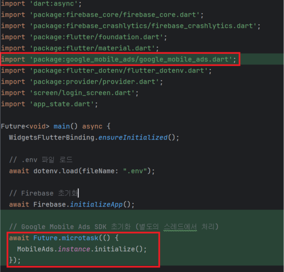284x272 pixels.
Task: Click the flutter/foundation.dart import line
Action: tap(84, 37)
